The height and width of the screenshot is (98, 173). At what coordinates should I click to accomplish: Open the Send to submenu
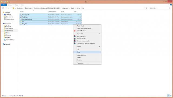click(87, 47)
